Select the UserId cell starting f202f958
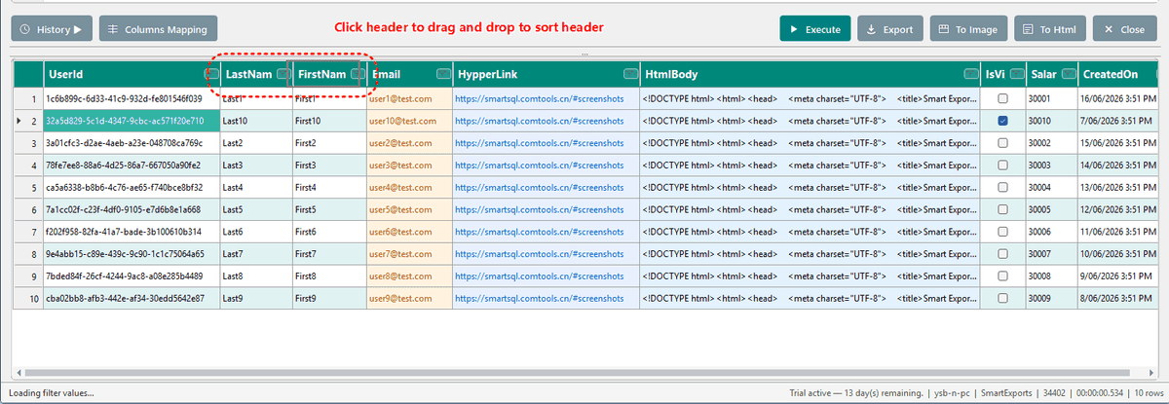1169x404 pixels. (x=132, y=232)
